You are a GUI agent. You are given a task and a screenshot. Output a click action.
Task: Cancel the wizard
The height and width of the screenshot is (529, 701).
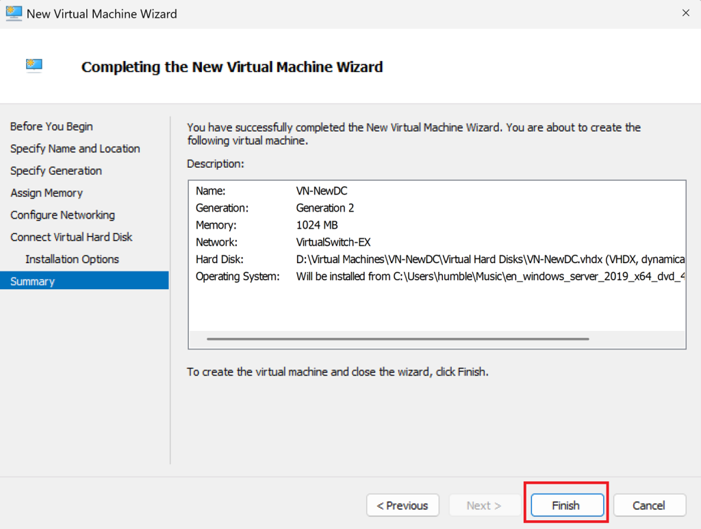648,506
